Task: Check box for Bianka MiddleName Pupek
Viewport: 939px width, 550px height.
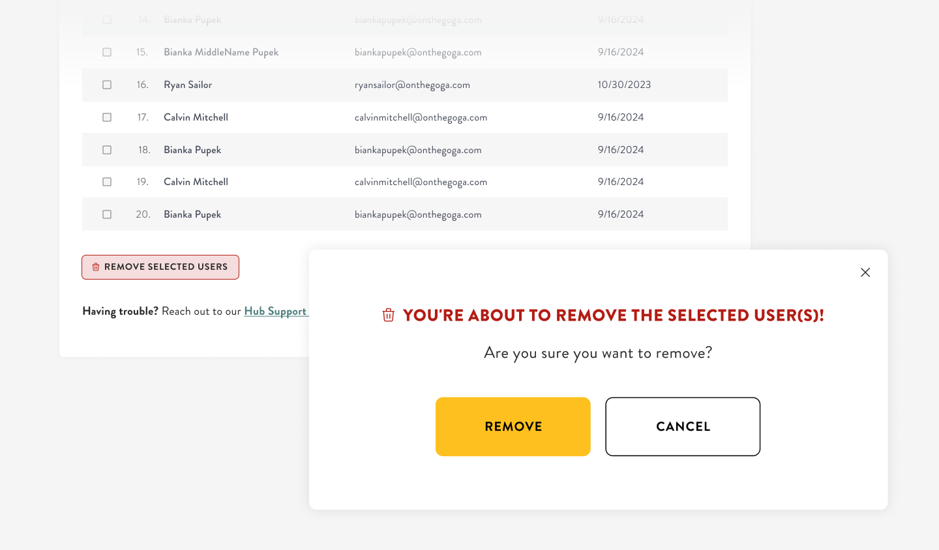Action: [107, 52]
